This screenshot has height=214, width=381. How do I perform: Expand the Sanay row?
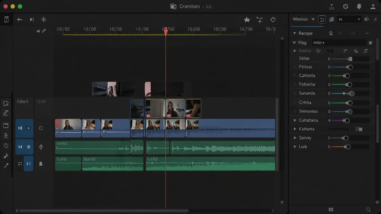[295, 138]
